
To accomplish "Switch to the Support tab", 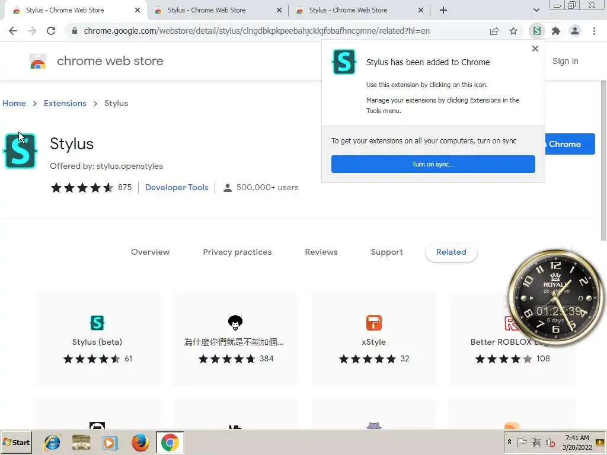I will point(386,252).
